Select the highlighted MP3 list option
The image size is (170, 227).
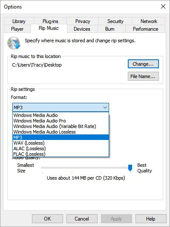tap(61, 137)
